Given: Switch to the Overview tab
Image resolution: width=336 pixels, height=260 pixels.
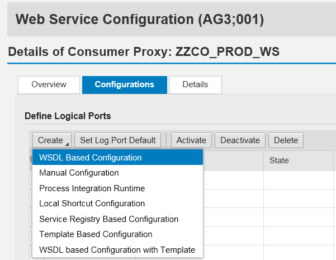Looking at the screenshot, I should tap(49, 84).
